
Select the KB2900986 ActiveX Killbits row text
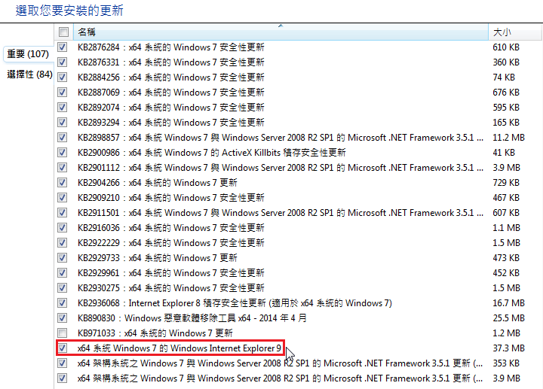click(212, 152)
